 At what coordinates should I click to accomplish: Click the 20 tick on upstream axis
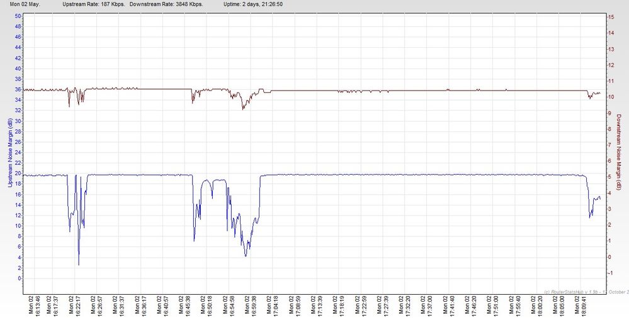[x=18, y=173]
